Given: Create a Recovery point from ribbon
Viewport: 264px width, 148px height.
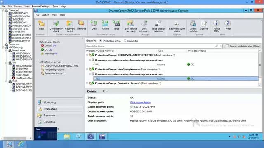Looking at the screenshot, I should pyautogui.click(x=70, y=26).
